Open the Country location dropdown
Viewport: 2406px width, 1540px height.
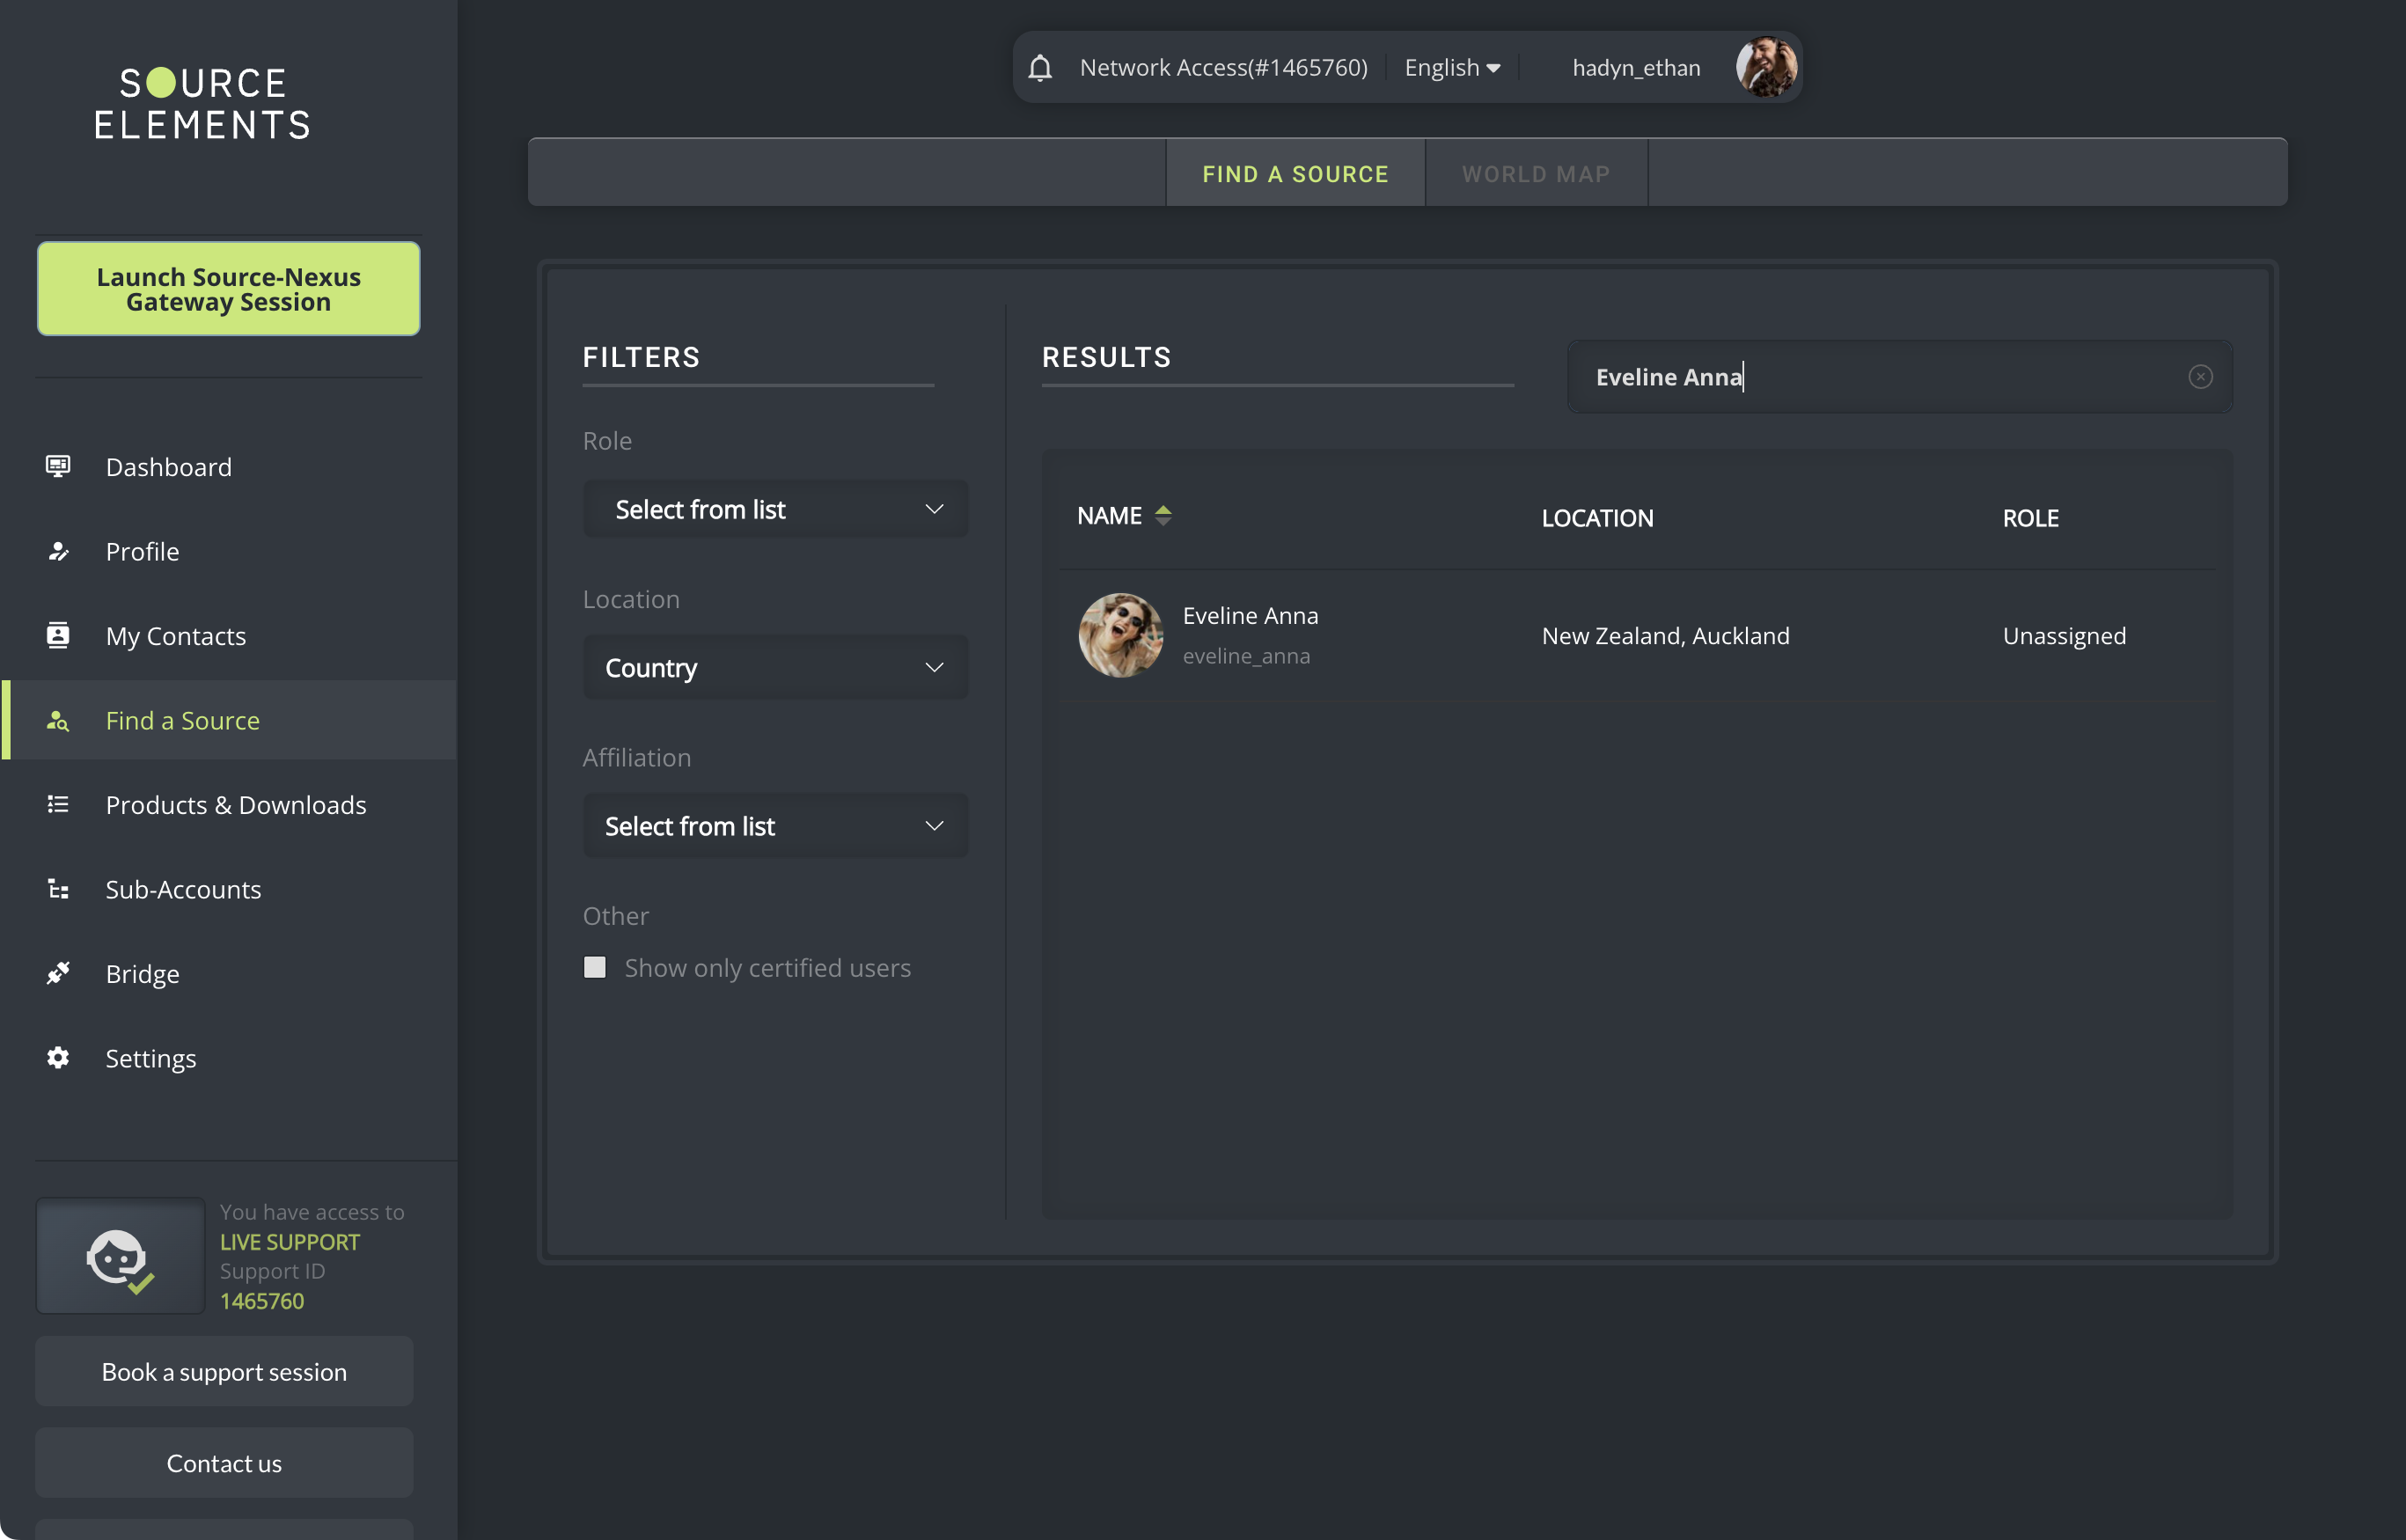click(775, 667)
